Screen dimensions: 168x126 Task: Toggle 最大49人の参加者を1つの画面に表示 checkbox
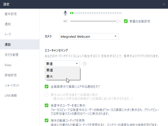[47, 95]
